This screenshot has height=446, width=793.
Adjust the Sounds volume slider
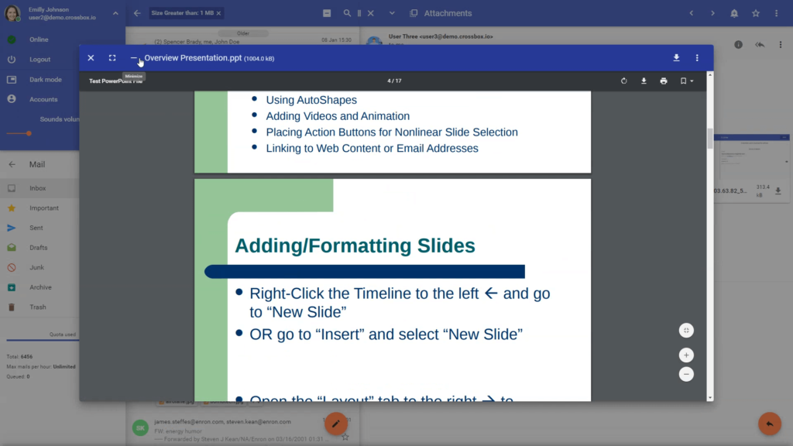(x=29, y=133)
